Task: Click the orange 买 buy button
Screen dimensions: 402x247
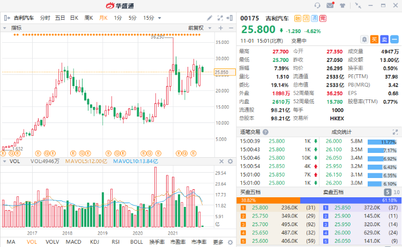Action: 374,40
